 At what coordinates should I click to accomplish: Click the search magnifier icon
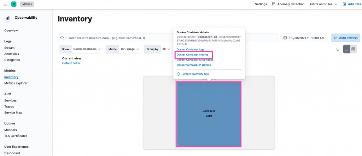click(62, 38)
